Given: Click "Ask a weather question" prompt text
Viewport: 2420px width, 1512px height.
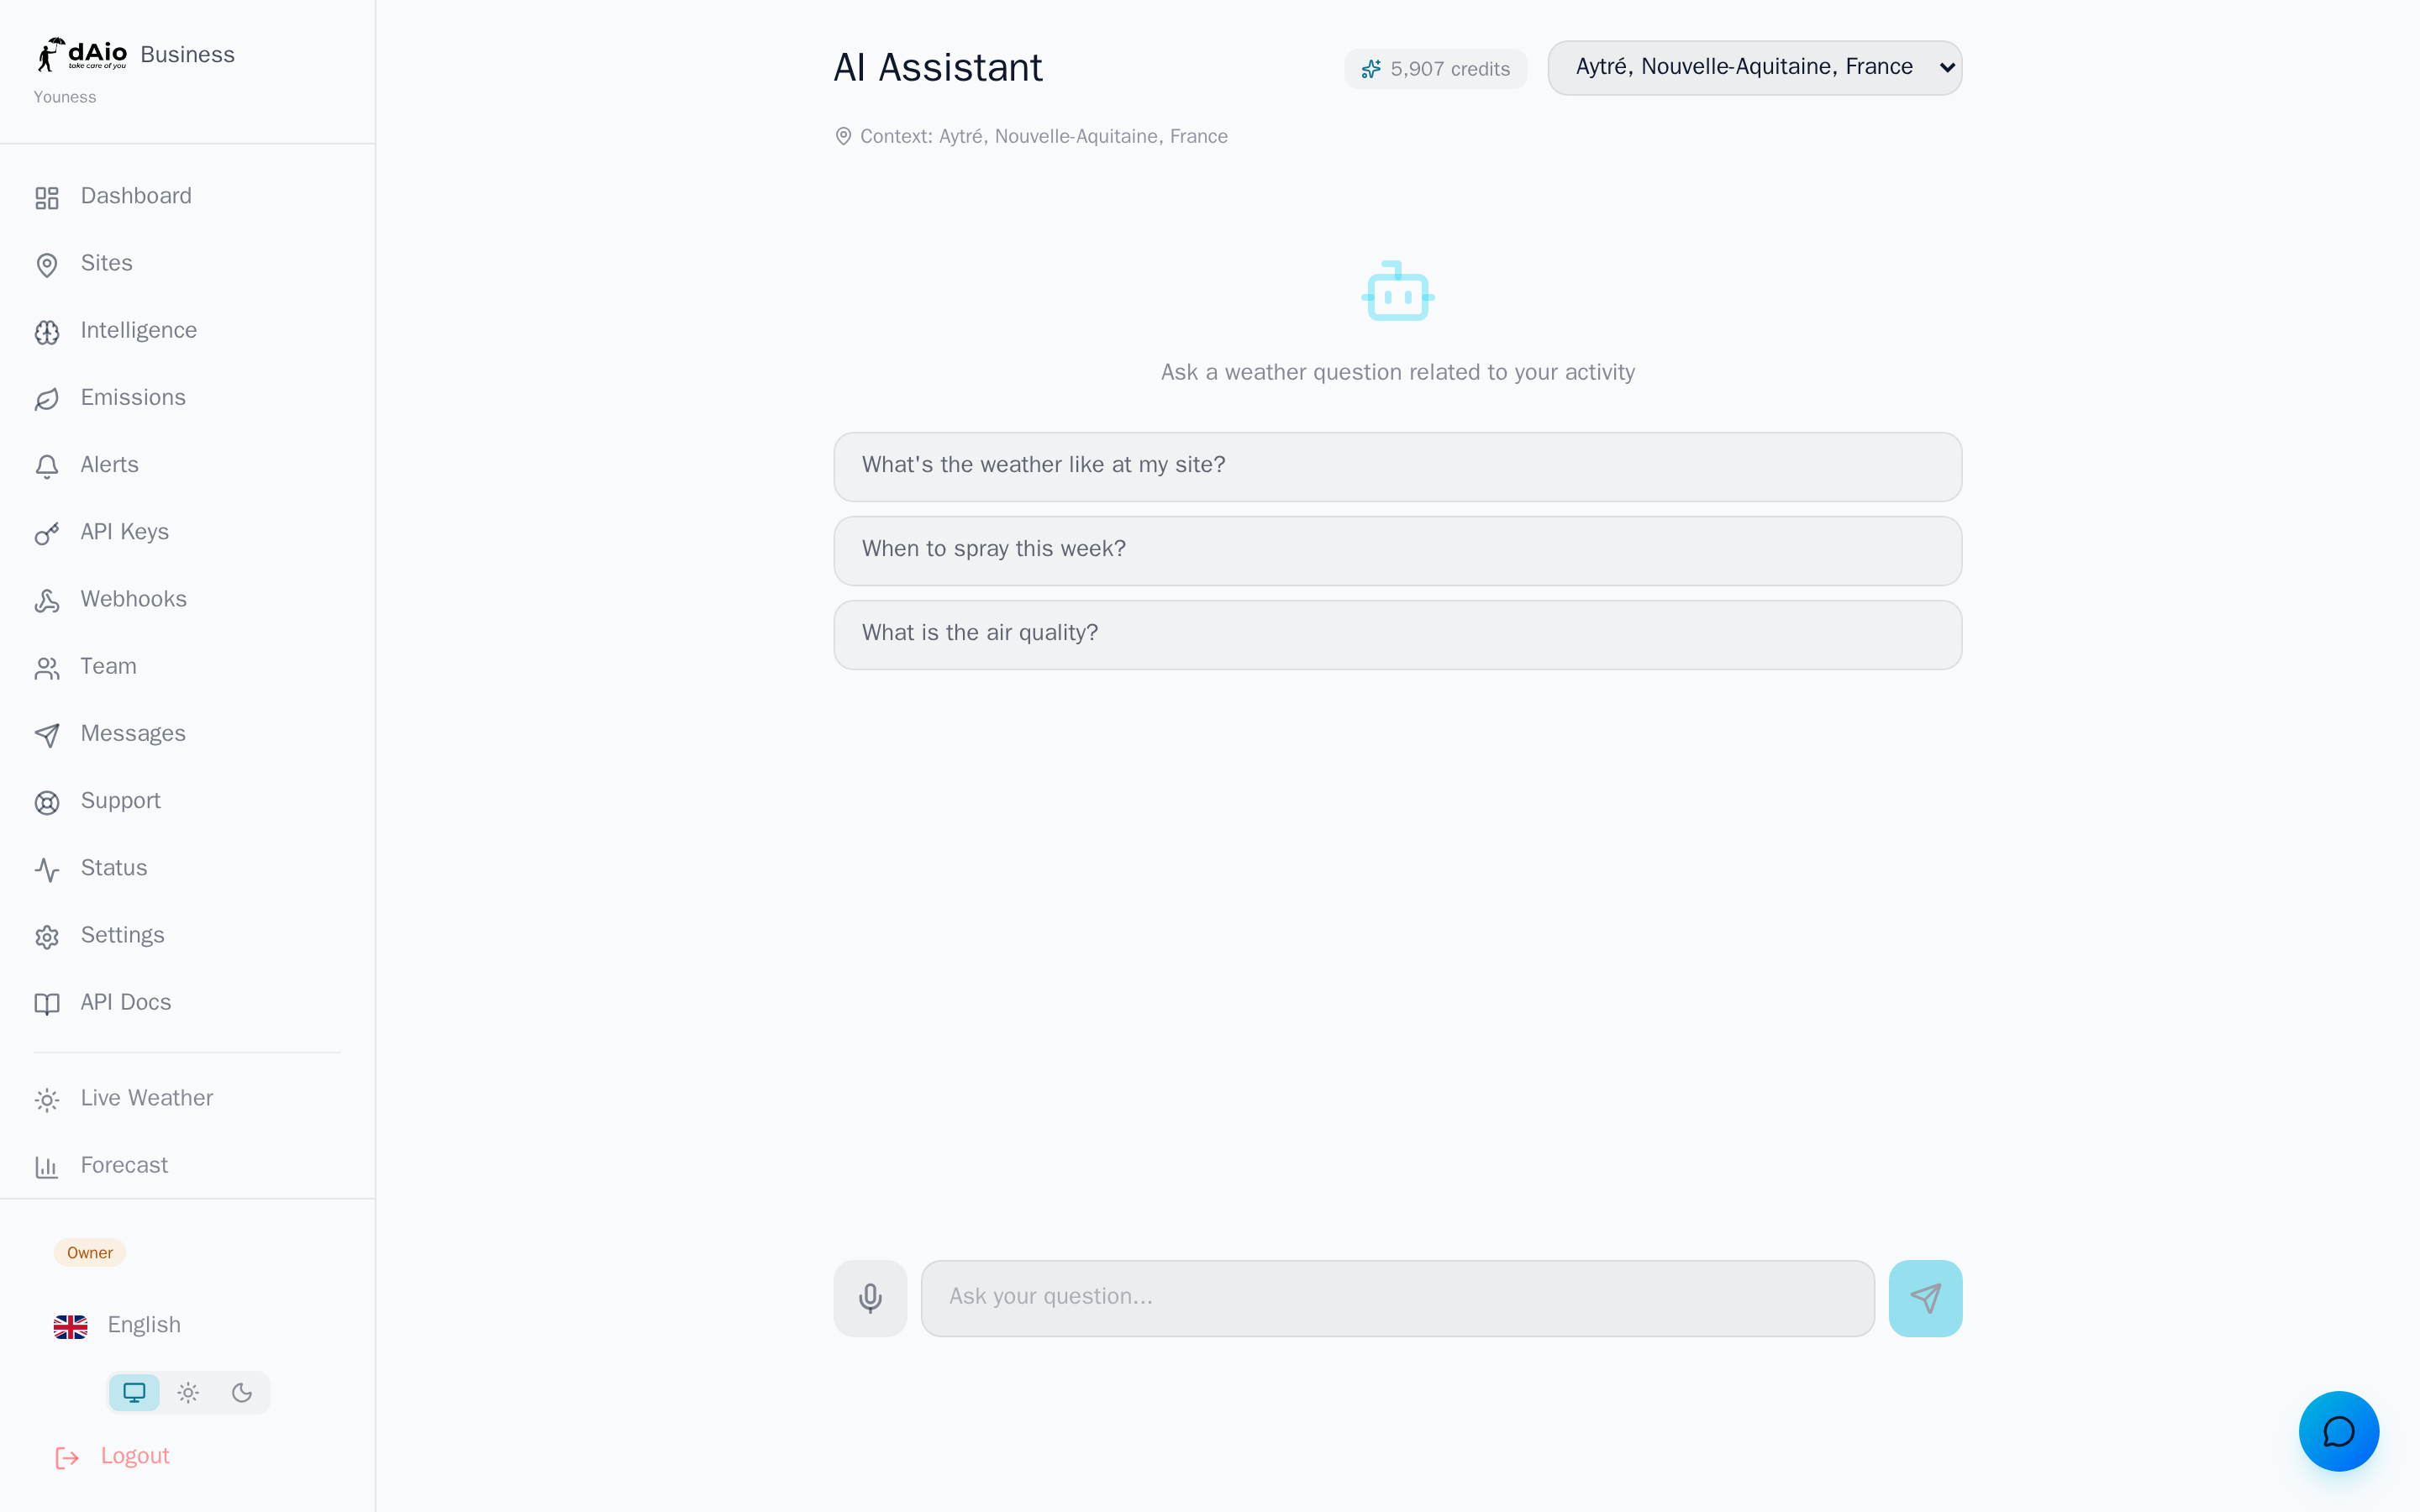Looking at the screenshot, I should [1397, 372].
